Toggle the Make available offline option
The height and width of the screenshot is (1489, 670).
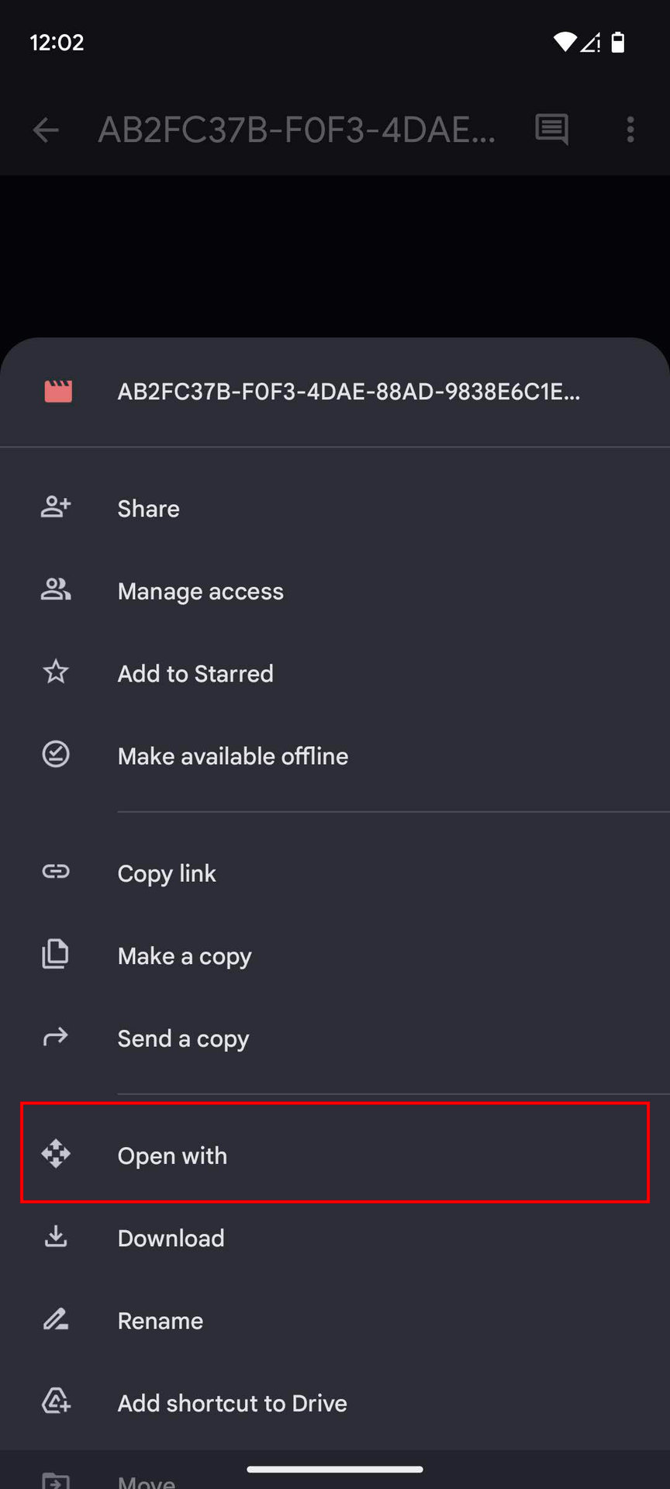point(233,756)
